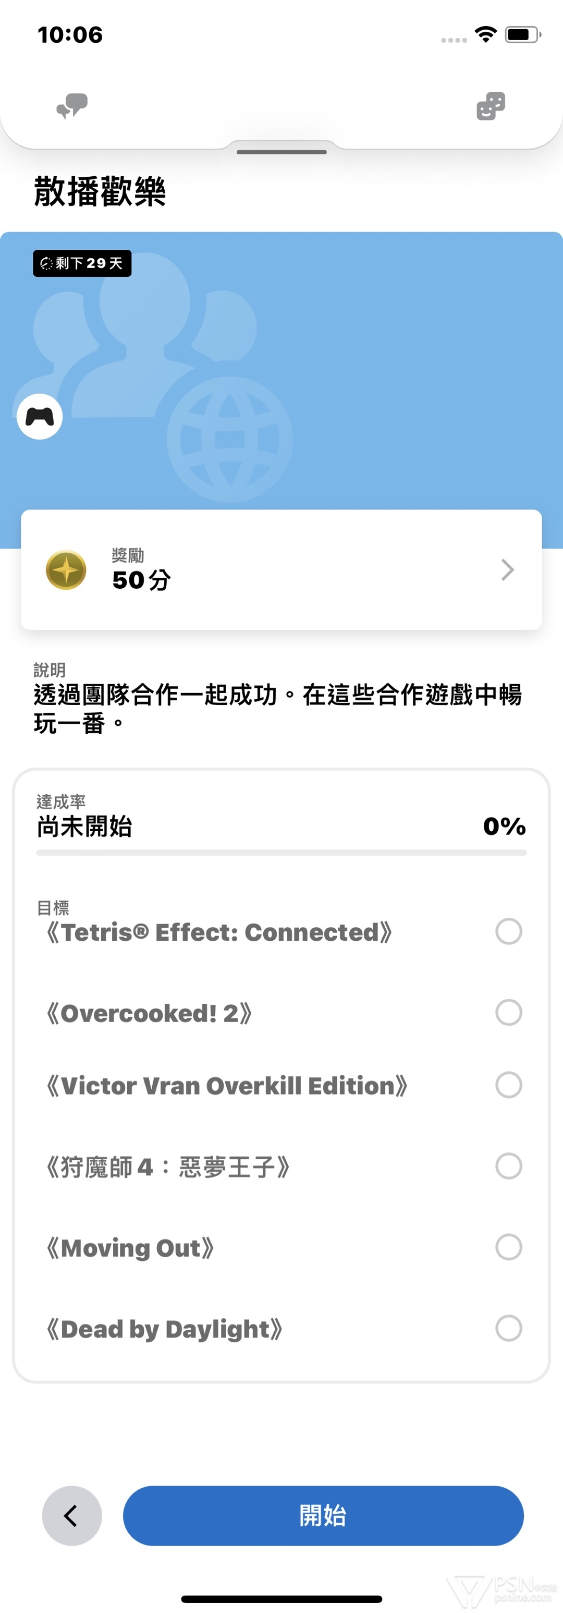The image size is (563, 1615).
Task: Tap the game controller badge icon
Action: pos(40,416)
